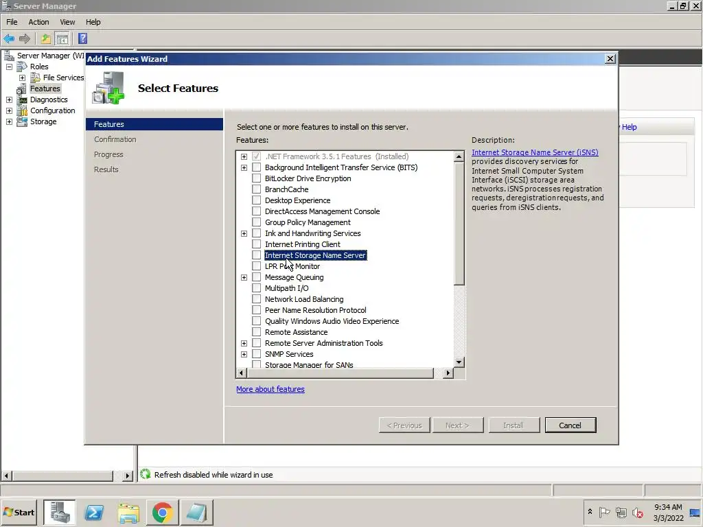Image resolution: width=703 pixels, height=527 pixels.
Task: Click the Action Center flag tray icon
Action: coord(604,512)
